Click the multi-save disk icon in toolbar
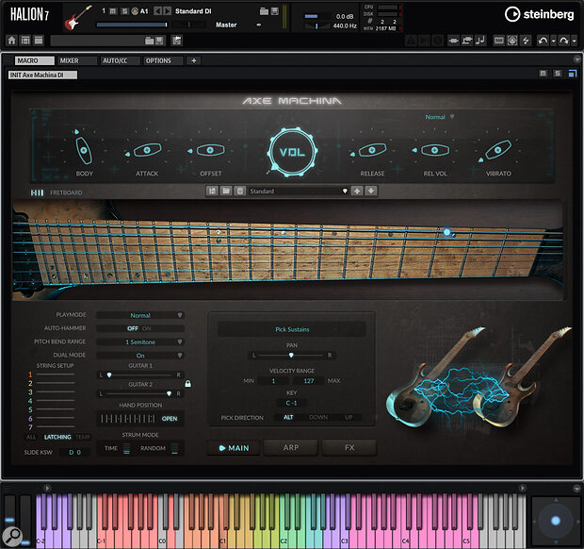The width and height of the screenshot is (584, 549). (x=159, y=41)
